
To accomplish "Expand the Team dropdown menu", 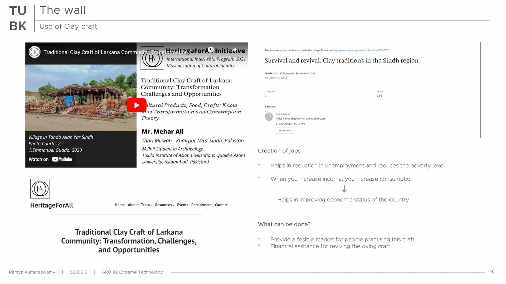I will [146, 205].
